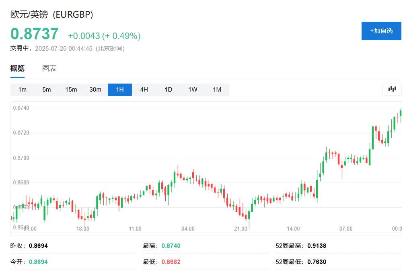Click the 0.8700 y-axis label

tap(21, 158)
